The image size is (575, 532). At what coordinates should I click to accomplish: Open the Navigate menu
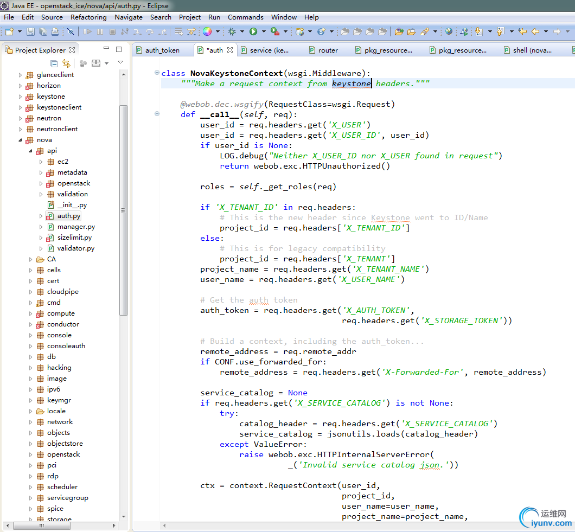[x=129, y=17]
